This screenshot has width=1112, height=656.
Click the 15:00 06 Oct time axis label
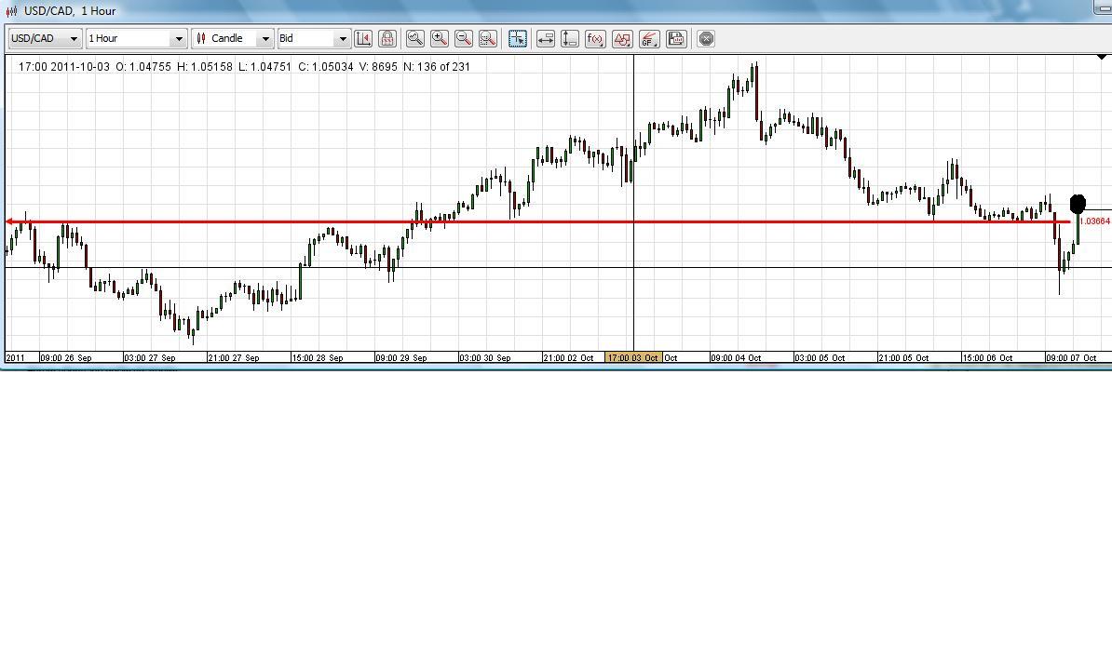click(x=987, y=357)
